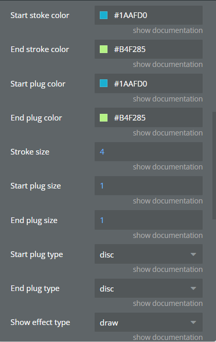Open the Start plug color swatch picker
This screenshot has height=342, width=216.
coord(103,83)
